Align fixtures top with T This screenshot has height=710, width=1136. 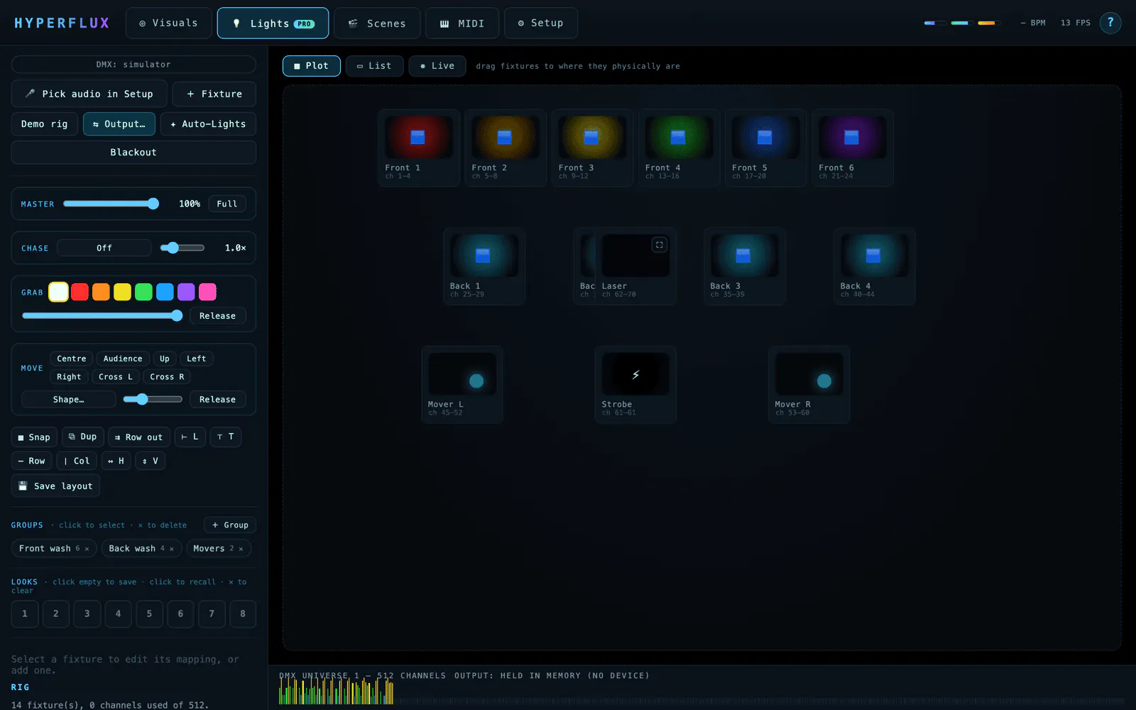[226, 437]
